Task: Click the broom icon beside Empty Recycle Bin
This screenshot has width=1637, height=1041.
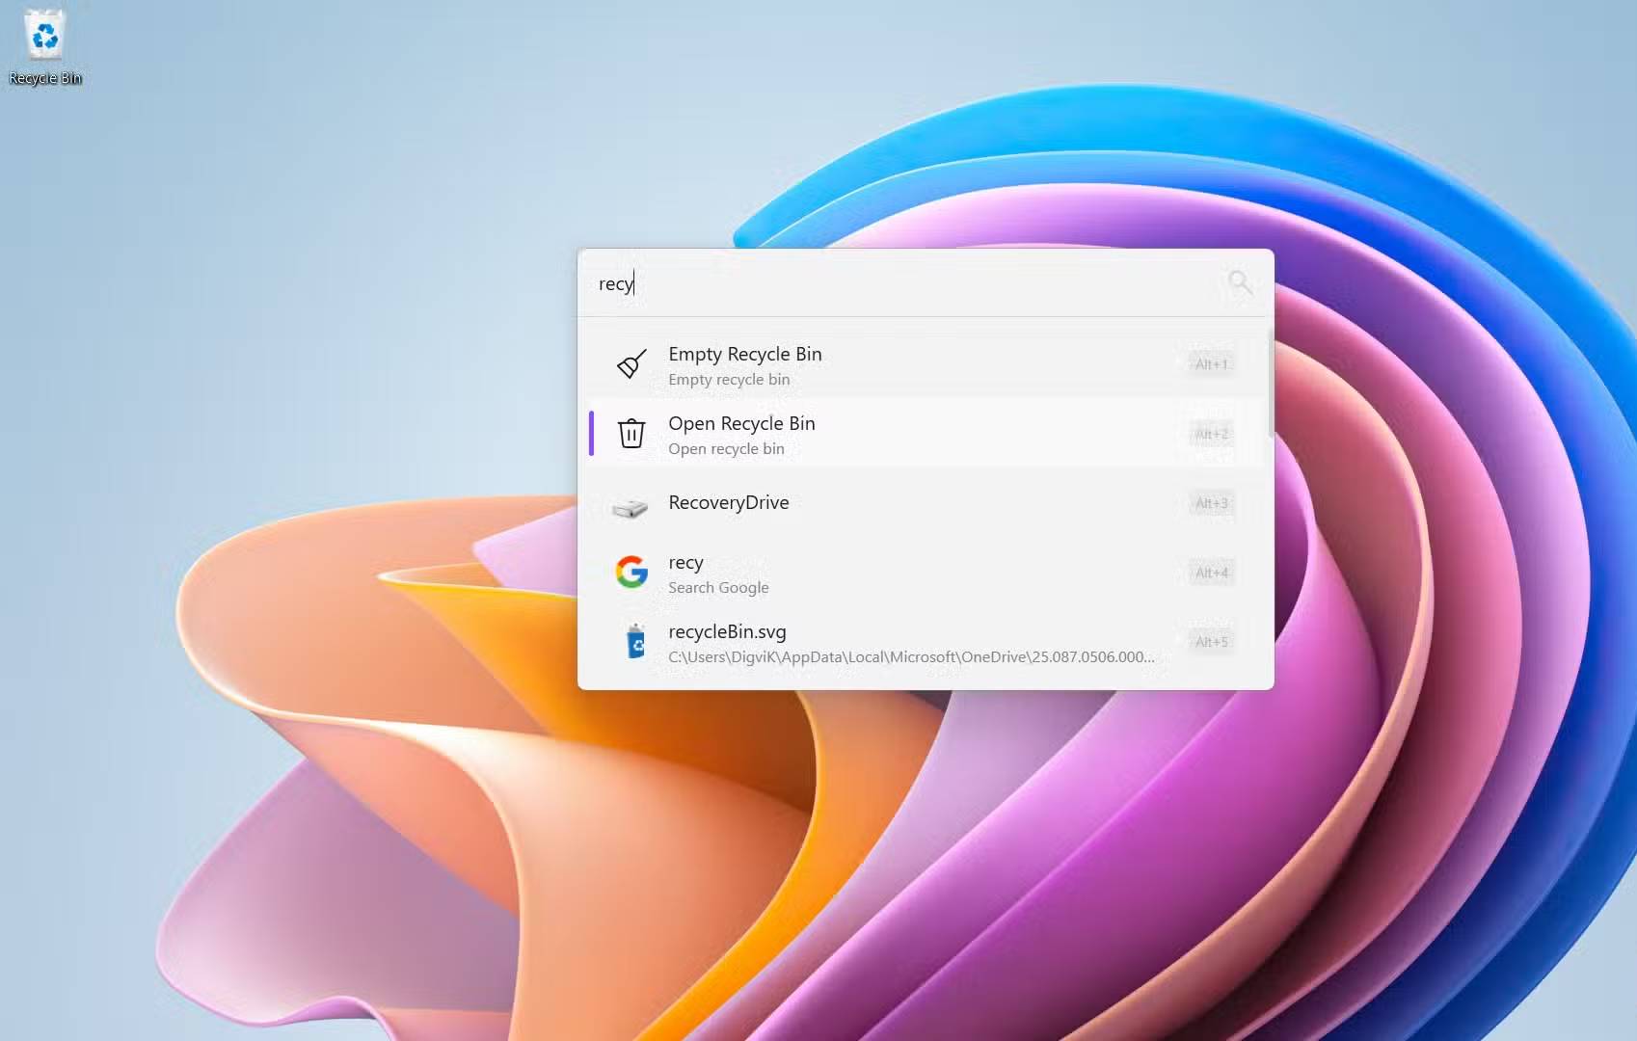Action: (x=631, y=364)
